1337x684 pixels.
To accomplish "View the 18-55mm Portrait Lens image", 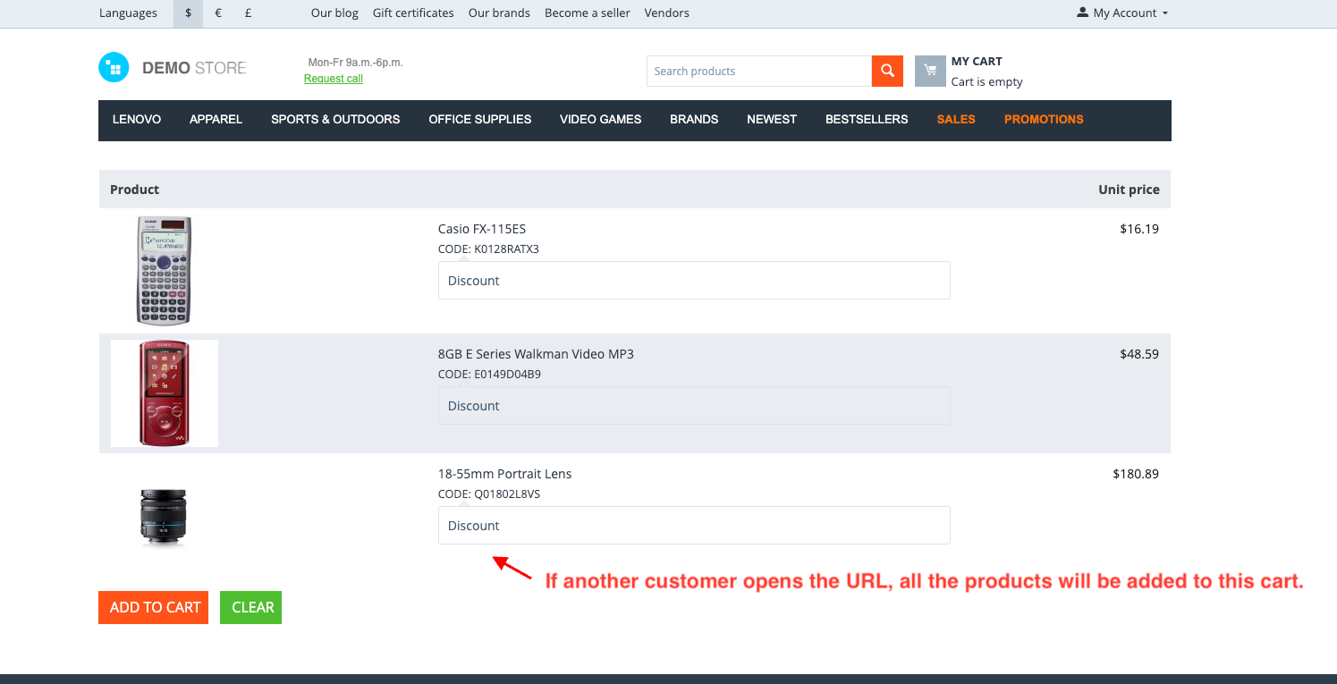I will point(164,517).
